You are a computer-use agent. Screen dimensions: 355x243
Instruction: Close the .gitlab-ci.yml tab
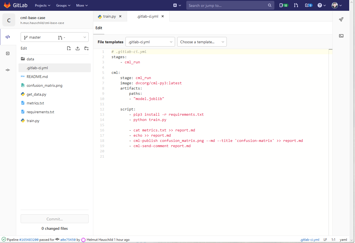163,17
